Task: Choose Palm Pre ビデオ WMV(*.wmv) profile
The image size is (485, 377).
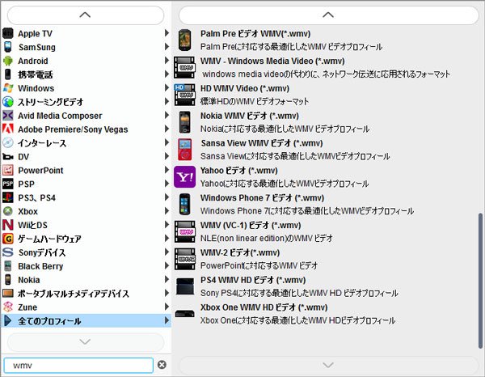Action: click(x=325, y=40)
